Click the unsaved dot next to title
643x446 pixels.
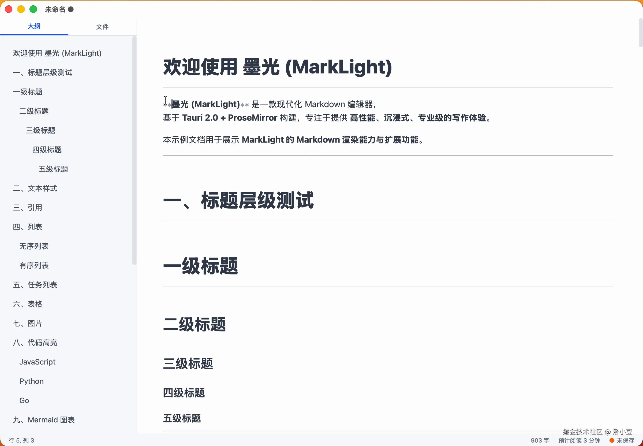(71, 9)
